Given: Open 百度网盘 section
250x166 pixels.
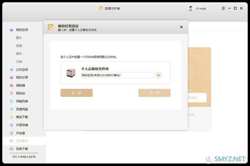Looking at the screenshot, I should pyautogui.click(x=22, y=109).
